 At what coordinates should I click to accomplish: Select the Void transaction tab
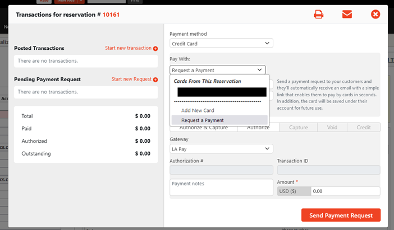click(x=332, y=128)
